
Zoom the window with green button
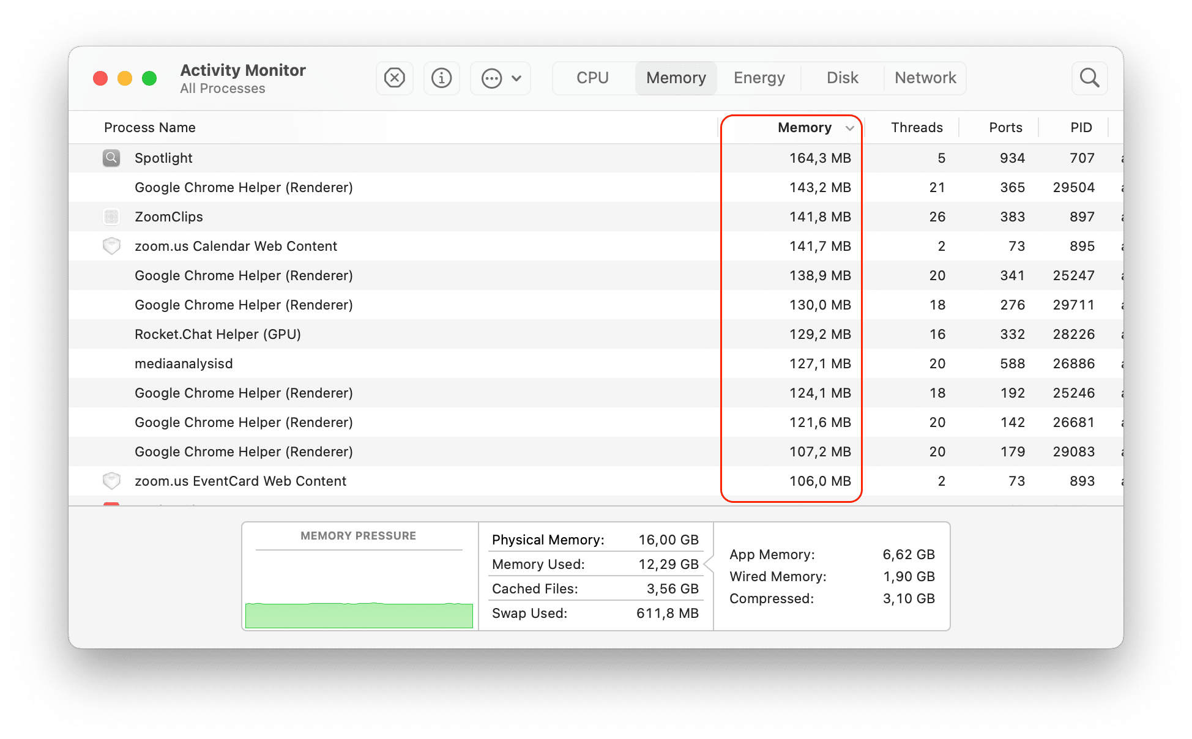149,78
